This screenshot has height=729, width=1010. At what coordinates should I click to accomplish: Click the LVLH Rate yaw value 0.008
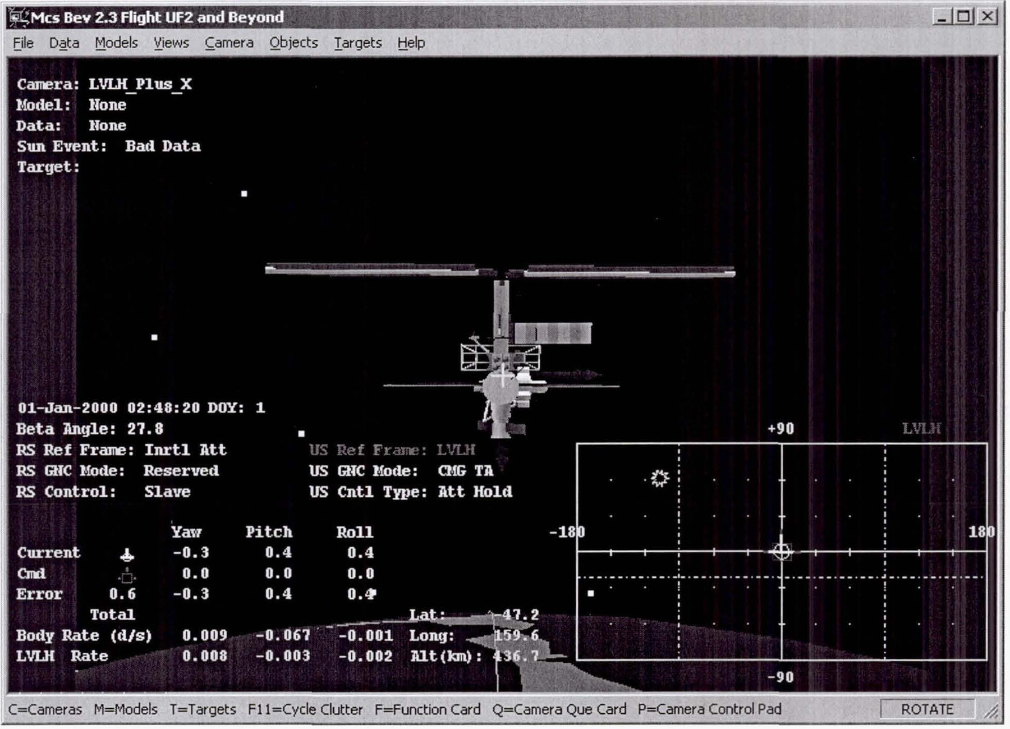coord(205,656)
